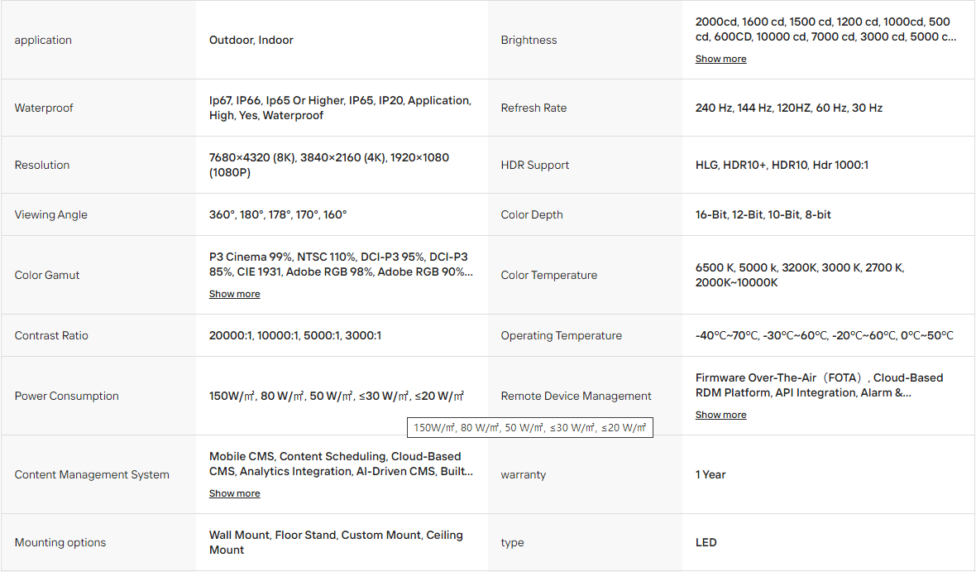This screenshot has height=572, width=976.
Task: Click the 'Color Depth' label
Action: click(x=532, y=214)
